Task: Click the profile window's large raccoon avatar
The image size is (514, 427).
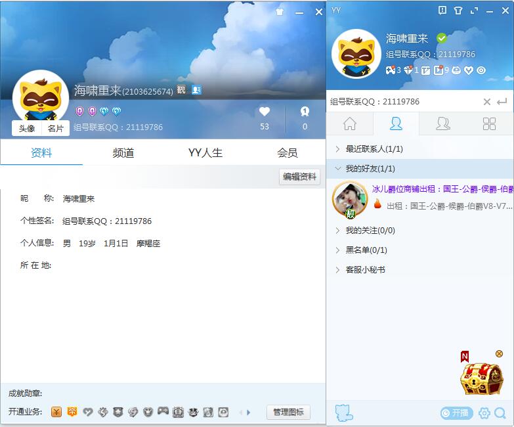Action: [41, 96]
